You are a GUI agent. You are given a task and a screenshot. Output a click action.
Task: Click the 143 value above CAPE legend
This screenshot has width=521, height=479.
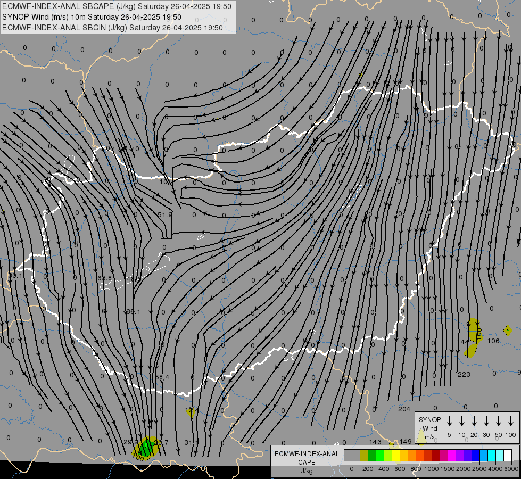pyautogui.click(x=376, y=442)
